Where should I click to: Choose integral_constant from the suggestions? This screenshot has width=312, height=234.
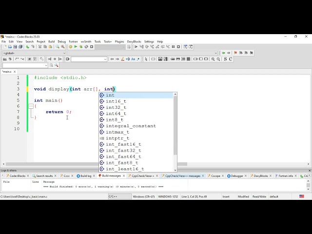coord(136,126)
